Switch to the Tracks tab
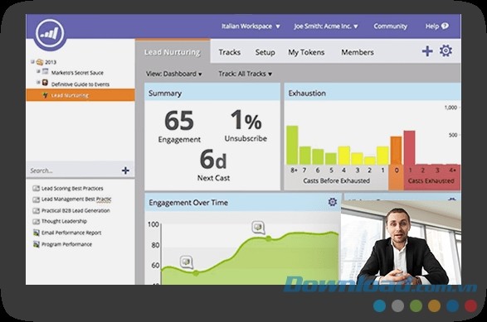487x322 pixels. click(x=230, y=52)
